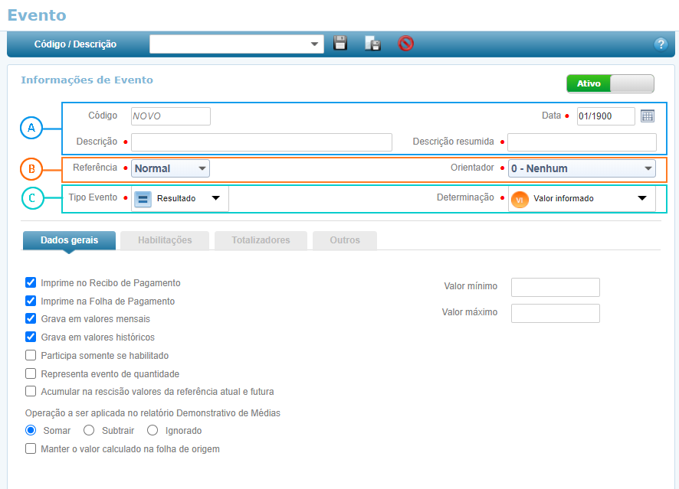This screenshot has width=679, height=489.
Task: Uncheck Imprime no Recibo de Pagamento
Action: [x=31, y=283]
